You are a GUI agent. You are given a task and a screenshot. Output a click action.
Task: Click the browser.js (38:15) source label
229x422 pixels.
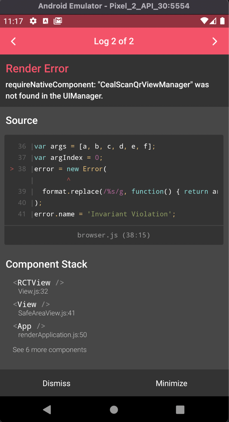(114, 235)
